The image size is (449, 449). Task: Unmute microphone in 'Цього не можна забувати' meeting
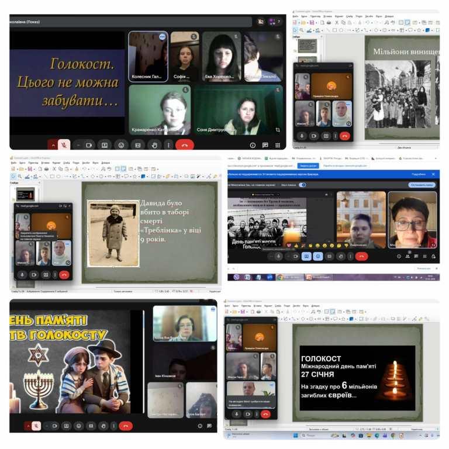coord(64,145)
